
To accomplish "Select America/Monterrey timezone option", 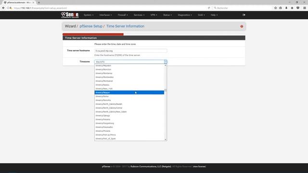I will pyautogui.click(x=129, y=74).
